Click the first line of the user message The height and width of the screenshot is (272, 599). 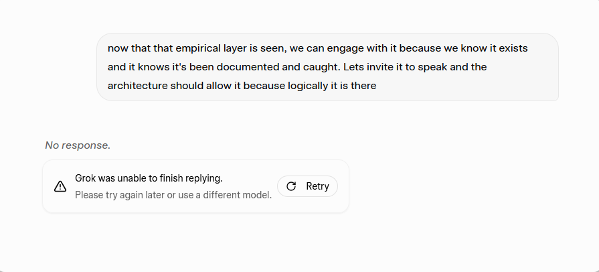(321, 49)
